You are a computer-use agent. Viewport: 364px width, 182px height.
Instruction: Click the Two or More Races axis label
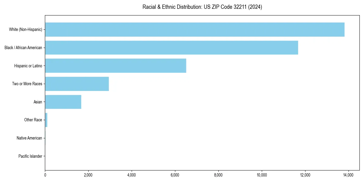coord(27,84)
